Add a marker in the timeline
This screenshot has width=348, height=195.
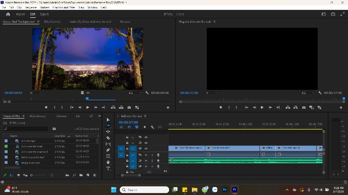(145, 127)
